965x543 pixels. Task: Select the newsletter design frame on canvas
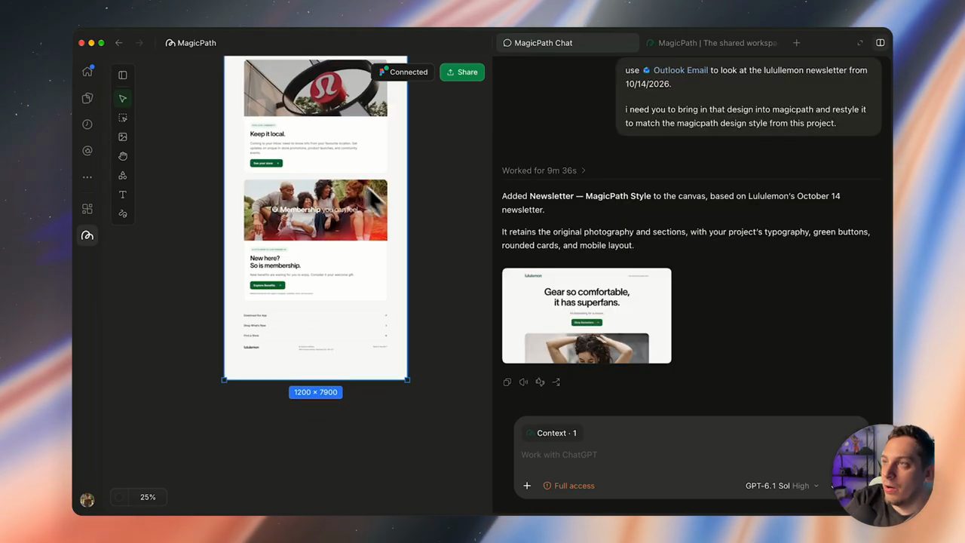(x=316, y=218)
